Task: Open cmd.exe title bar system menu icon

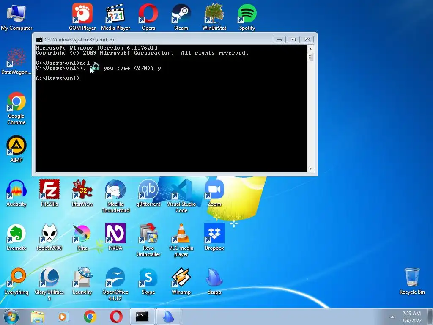Action: point(39,39)
